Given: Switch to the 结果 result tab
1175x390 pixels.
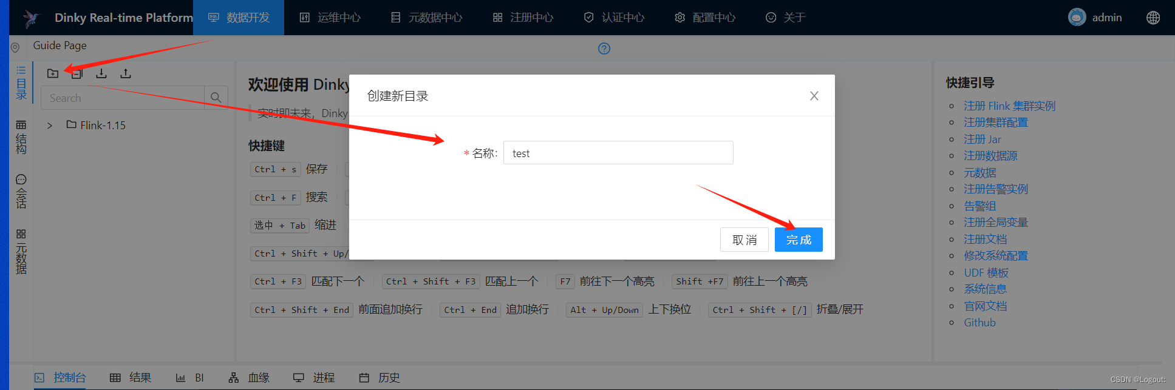Looking at the screenshot, I should pos(131,377).
